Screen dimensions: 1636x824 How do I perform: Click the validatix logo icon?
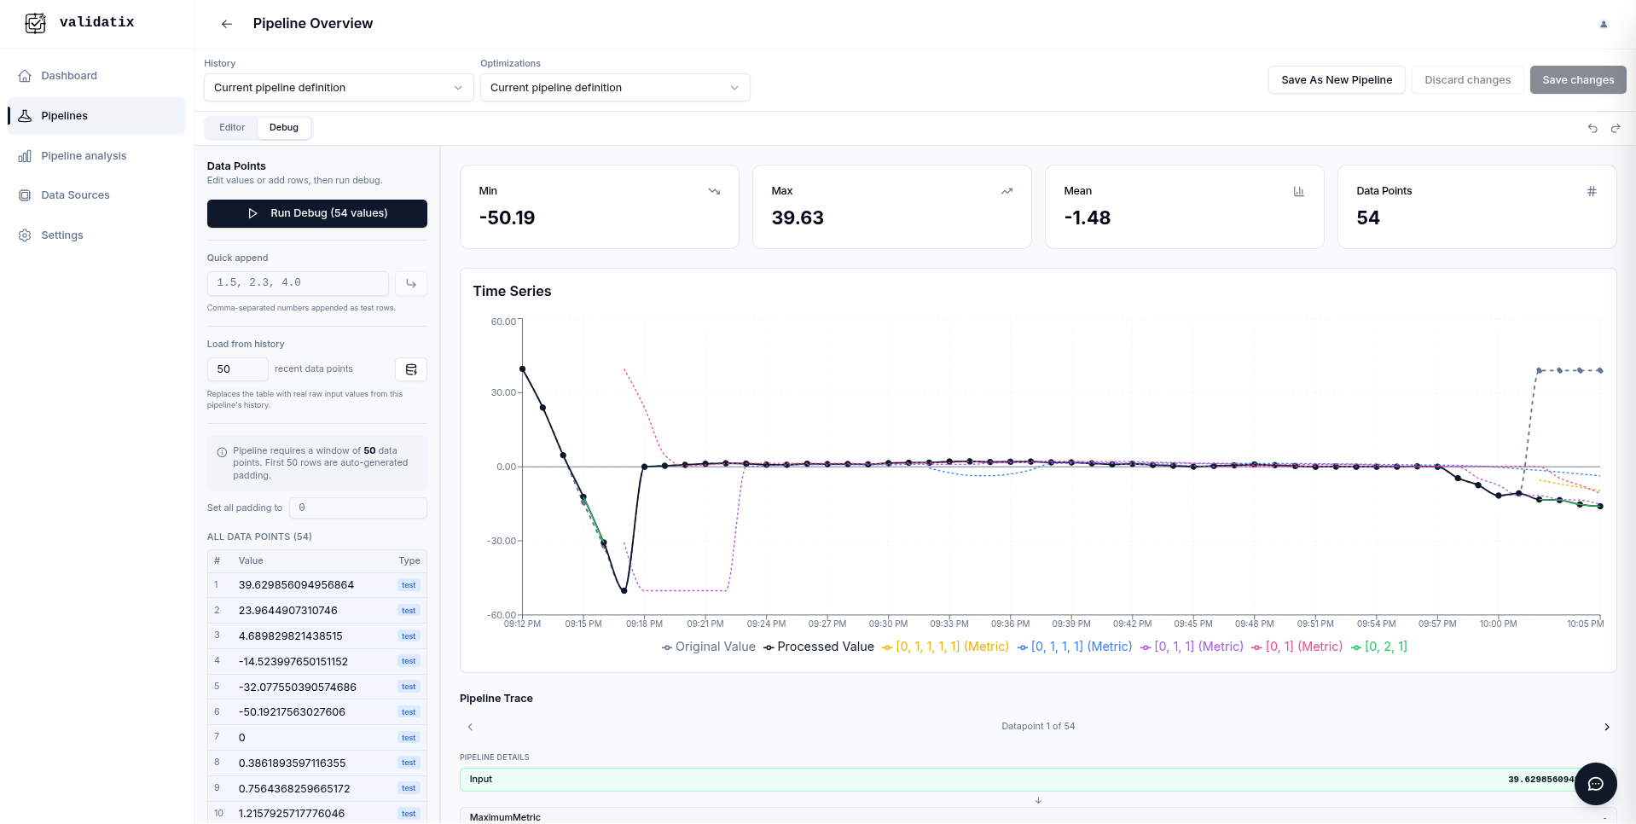point(35,22)
